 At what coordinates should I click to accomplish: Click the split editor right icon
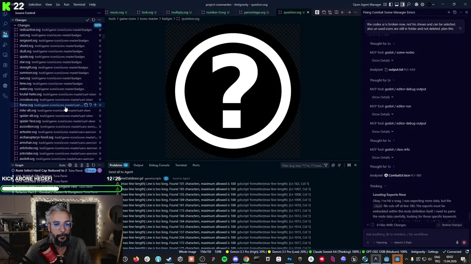[x=336, y=12]
